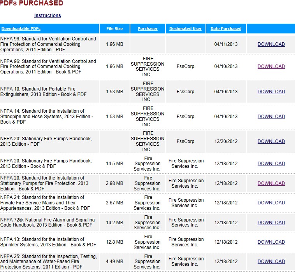The width and height of the screenshot is (295, 272).
Task: Download NFPA 96 Book & PDF edition
Action: pyautogui.click(x=271, y=66)
